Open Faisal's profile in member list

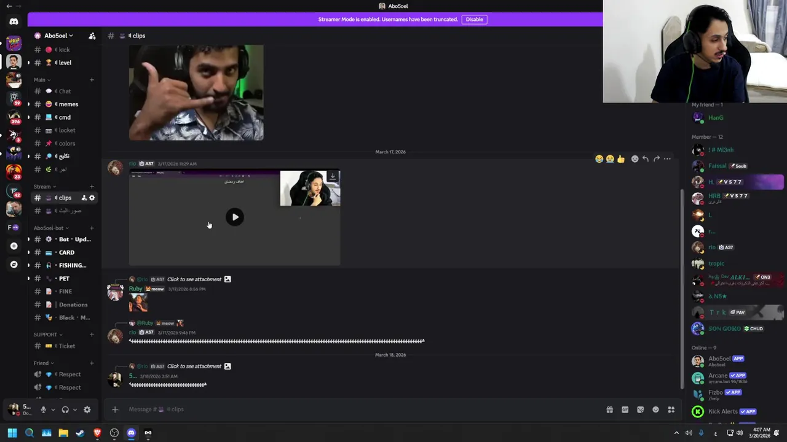pyautogui.click(x=737, y=166)
